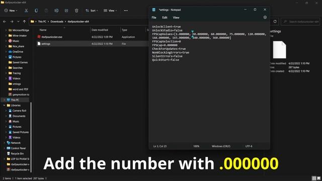Click Windows (CRLF) in Notepad status bar
Screen dimensions: 322x181
coord(221,146)
